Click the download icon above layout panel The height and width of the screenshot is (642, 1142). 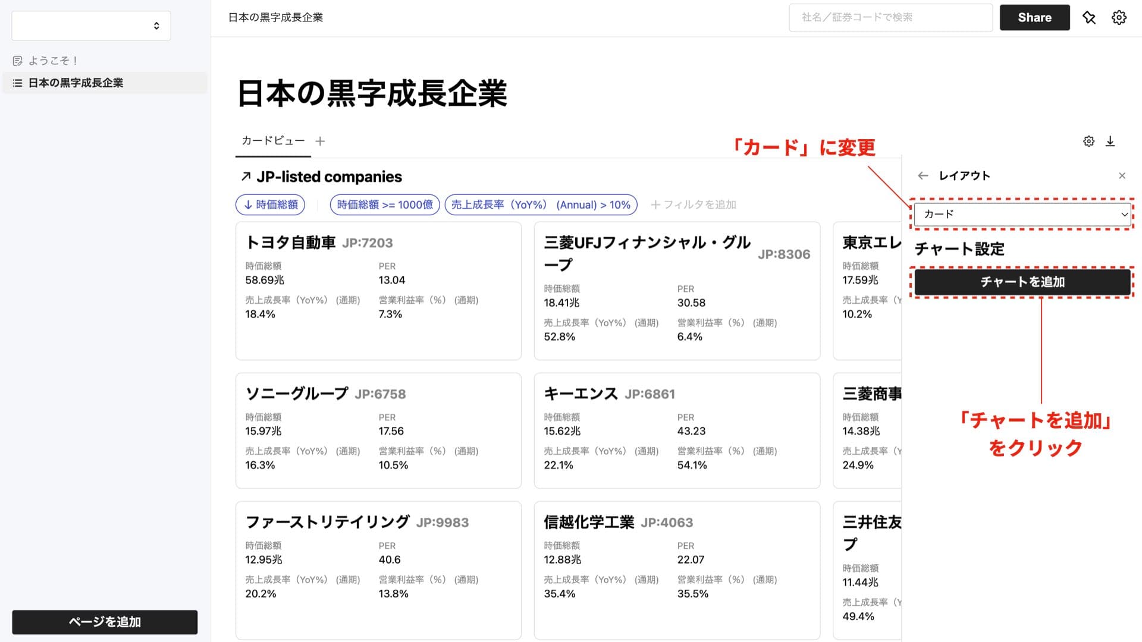tap(1110, 141)
